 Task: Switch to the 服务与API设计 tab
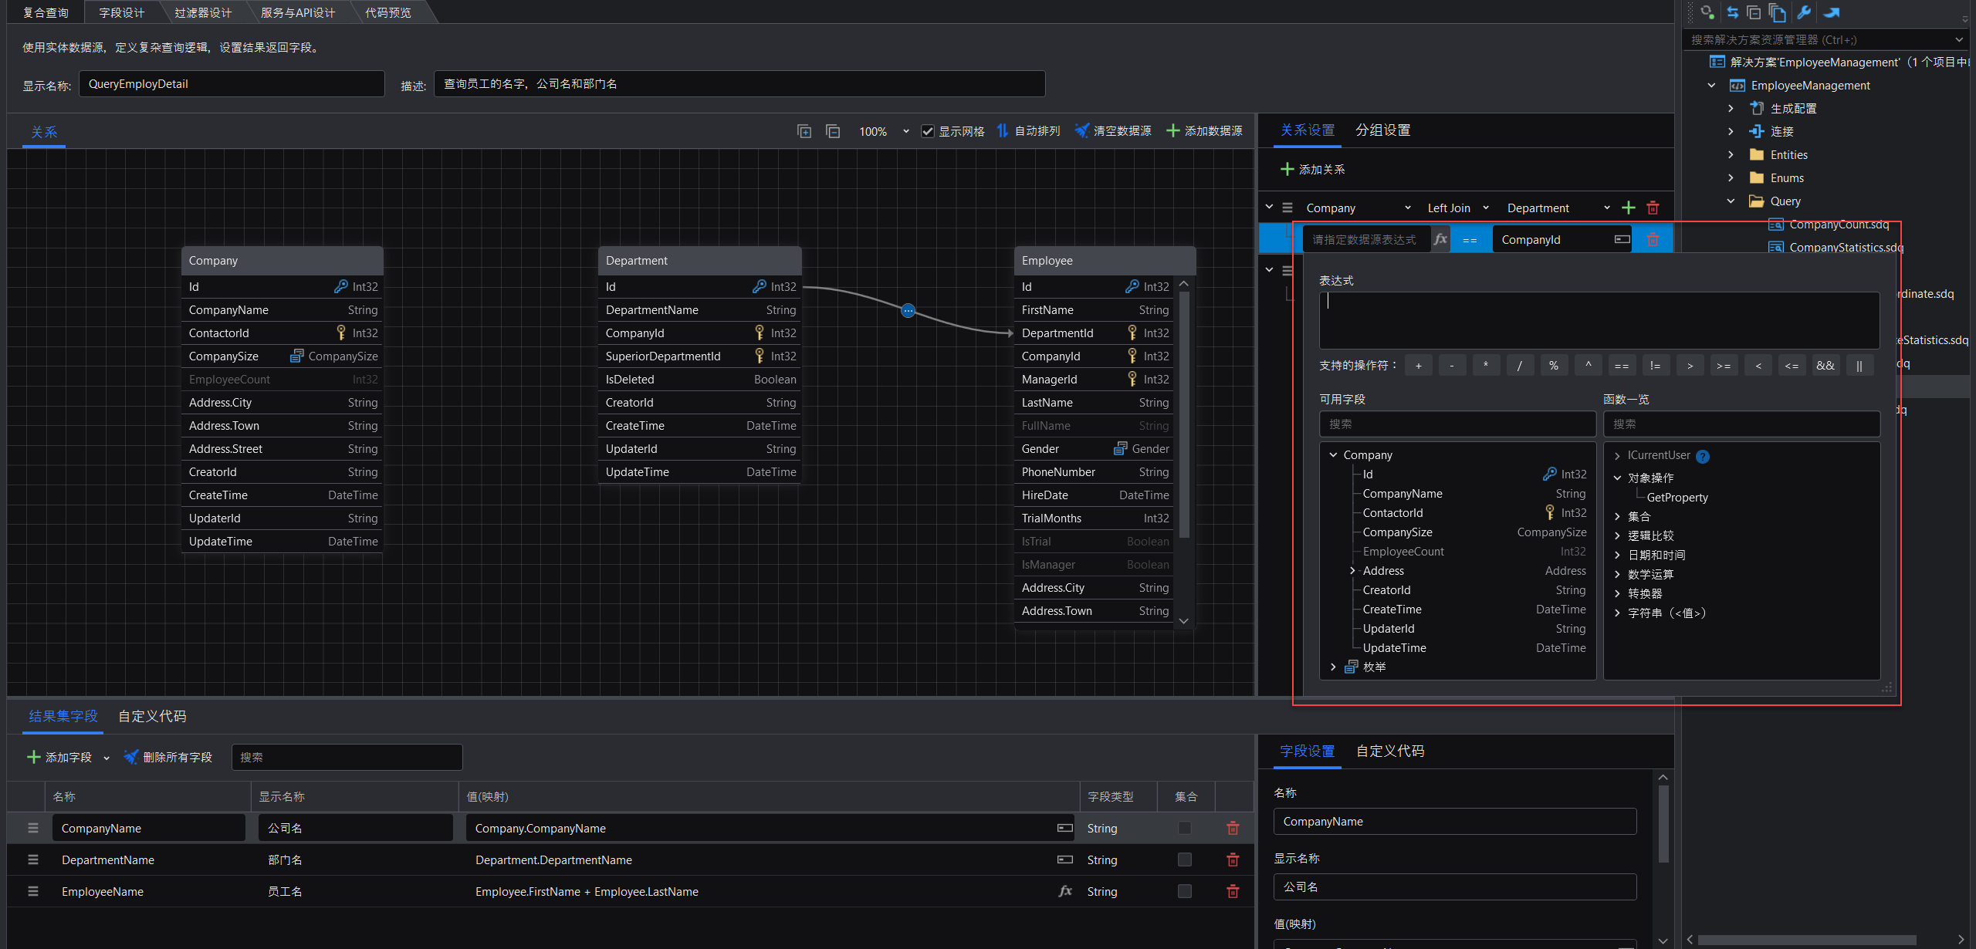(x=298, y=12)
